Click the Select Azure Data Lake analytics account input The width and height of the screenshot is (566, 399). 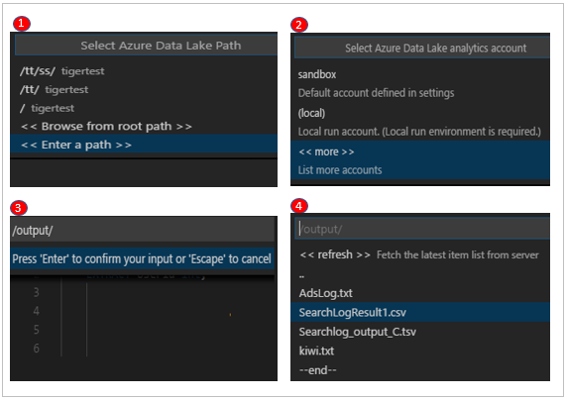[422, 48]
